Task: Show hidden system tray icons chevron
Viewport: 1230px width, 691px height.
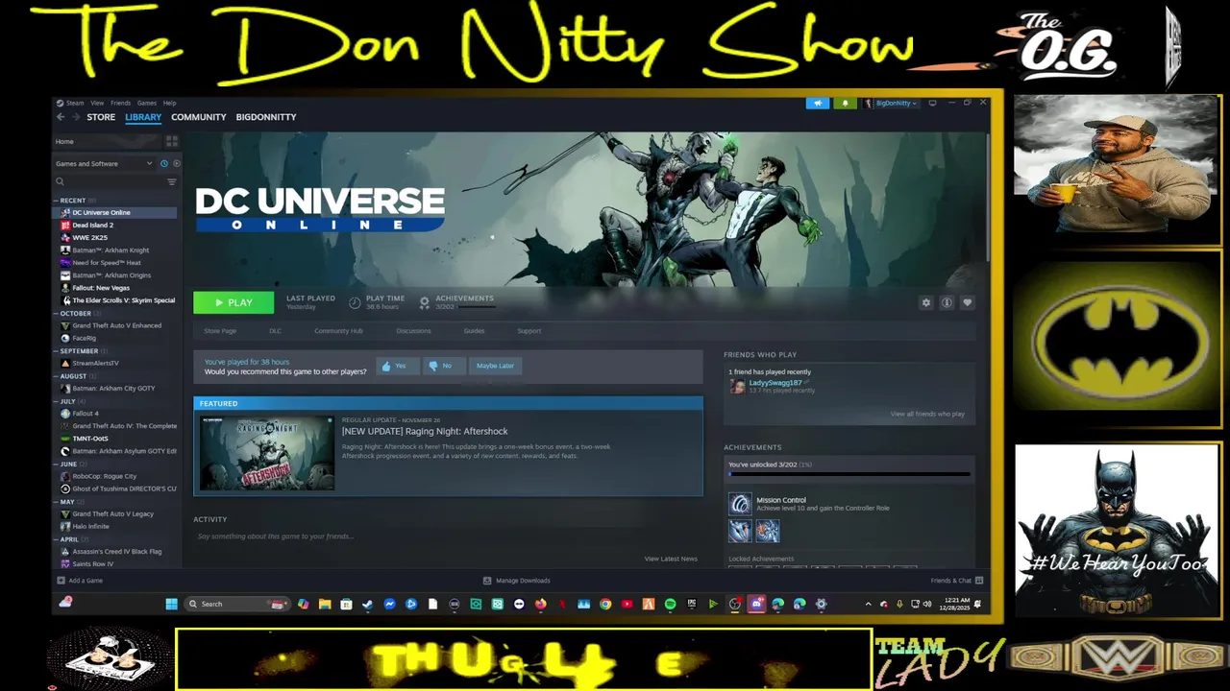Action: click(868, 604)
